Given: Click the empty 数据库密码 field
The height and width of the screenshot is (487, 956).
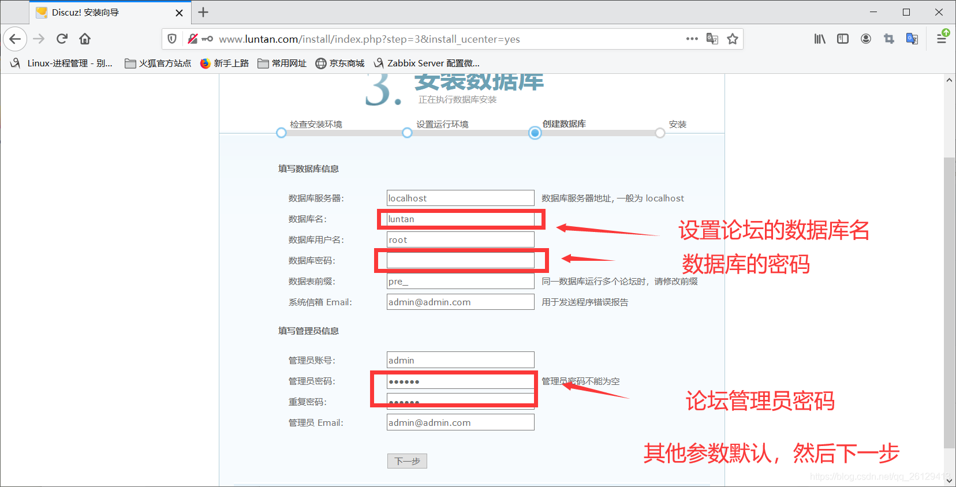Looking at the screenshot, I should tap(460, 260).
